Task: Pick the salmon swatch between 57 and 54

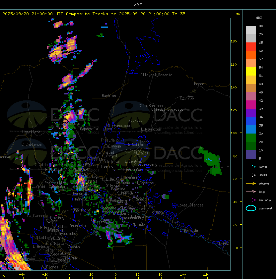Action: pyautogui.click(x=251, y=63)
